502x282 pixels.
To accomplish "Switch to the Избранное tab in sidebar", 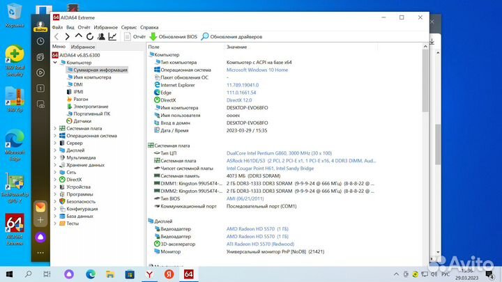I will [x=83, y=47].
